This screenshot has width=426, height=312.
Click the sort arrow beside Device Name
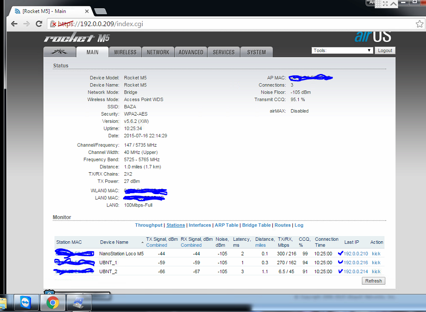(x=142, y=242)
